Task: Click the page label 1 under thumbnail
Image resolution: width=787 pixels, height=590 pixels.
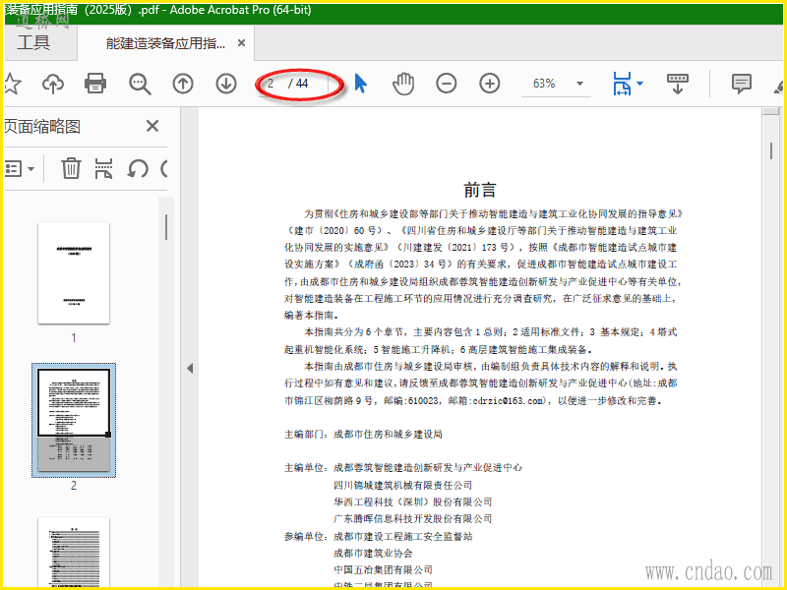Action: pyautogui.click(x=74, y=337)
